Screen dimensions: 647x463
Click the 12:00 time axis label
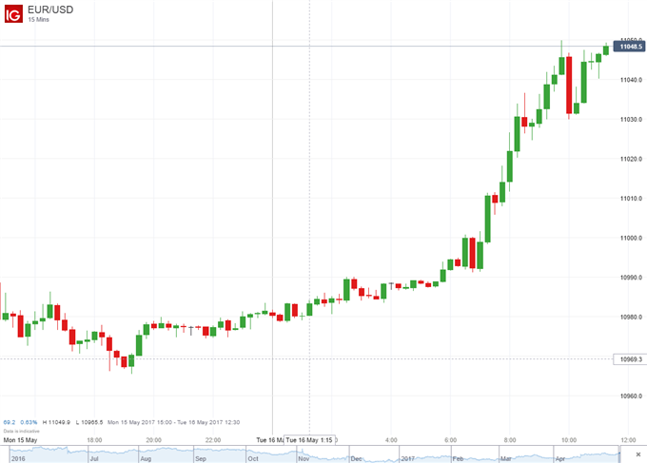click(628, 440)
